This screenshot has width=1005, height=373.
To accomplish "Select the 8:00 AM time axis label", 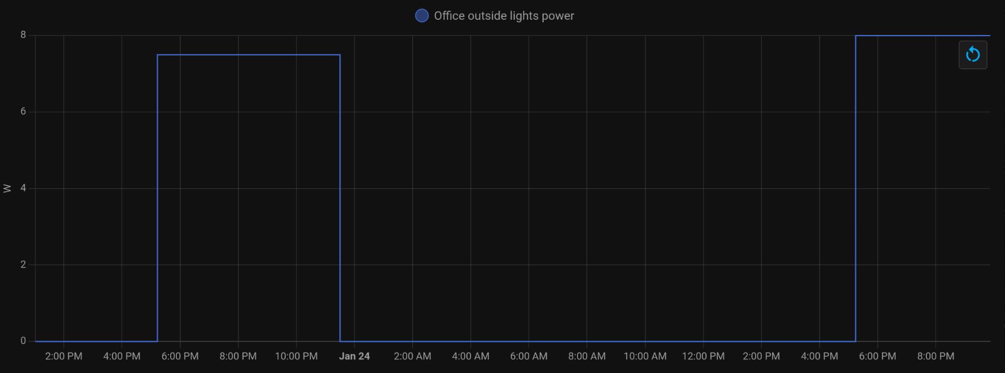I will pos(587,356).
